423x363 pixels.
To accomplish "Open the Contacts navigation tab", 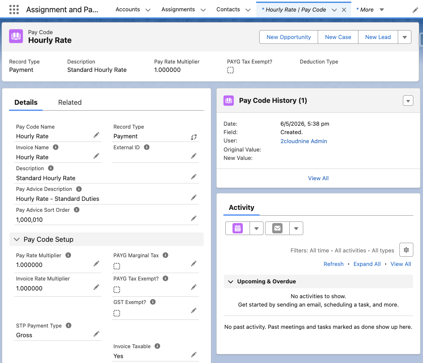I will pyautogui.click(x=228, y=9).
